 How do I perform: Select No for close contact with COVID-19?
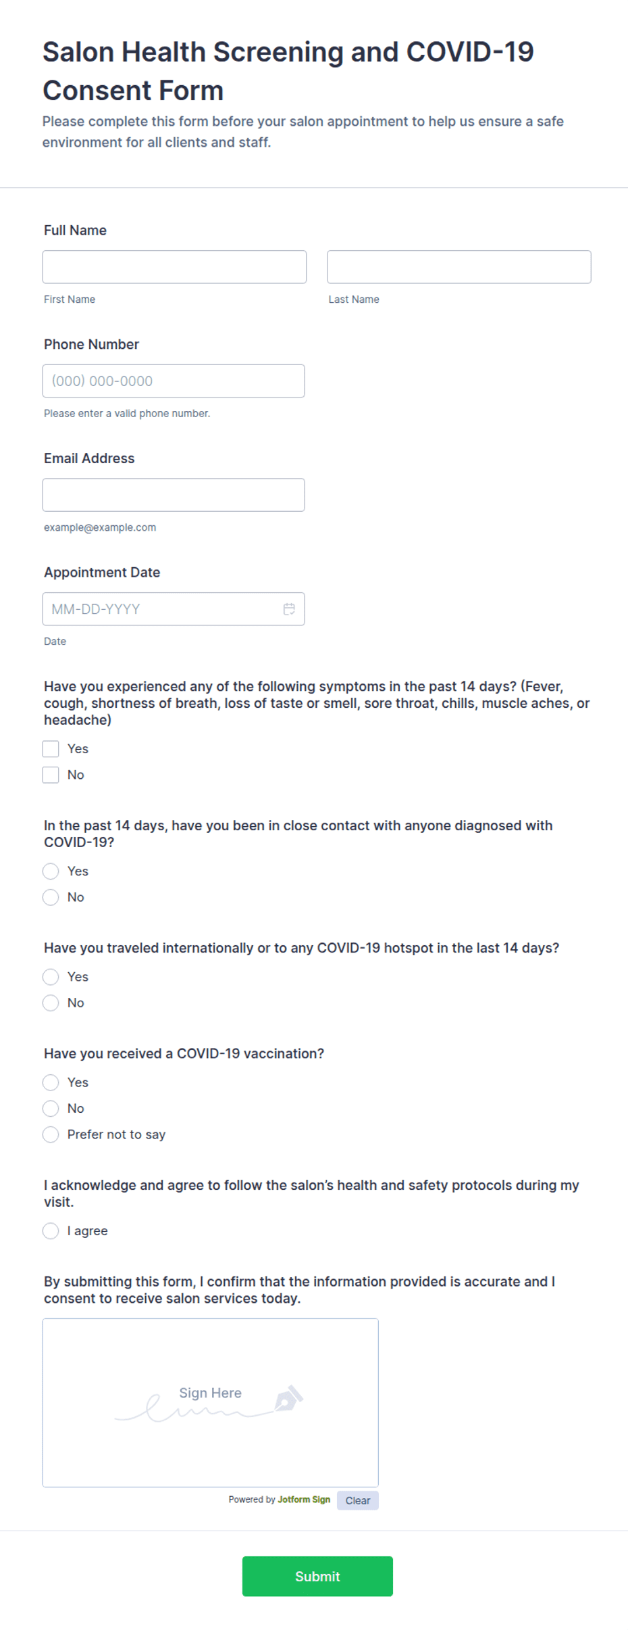pyautogui.click(x=51, y=897)
